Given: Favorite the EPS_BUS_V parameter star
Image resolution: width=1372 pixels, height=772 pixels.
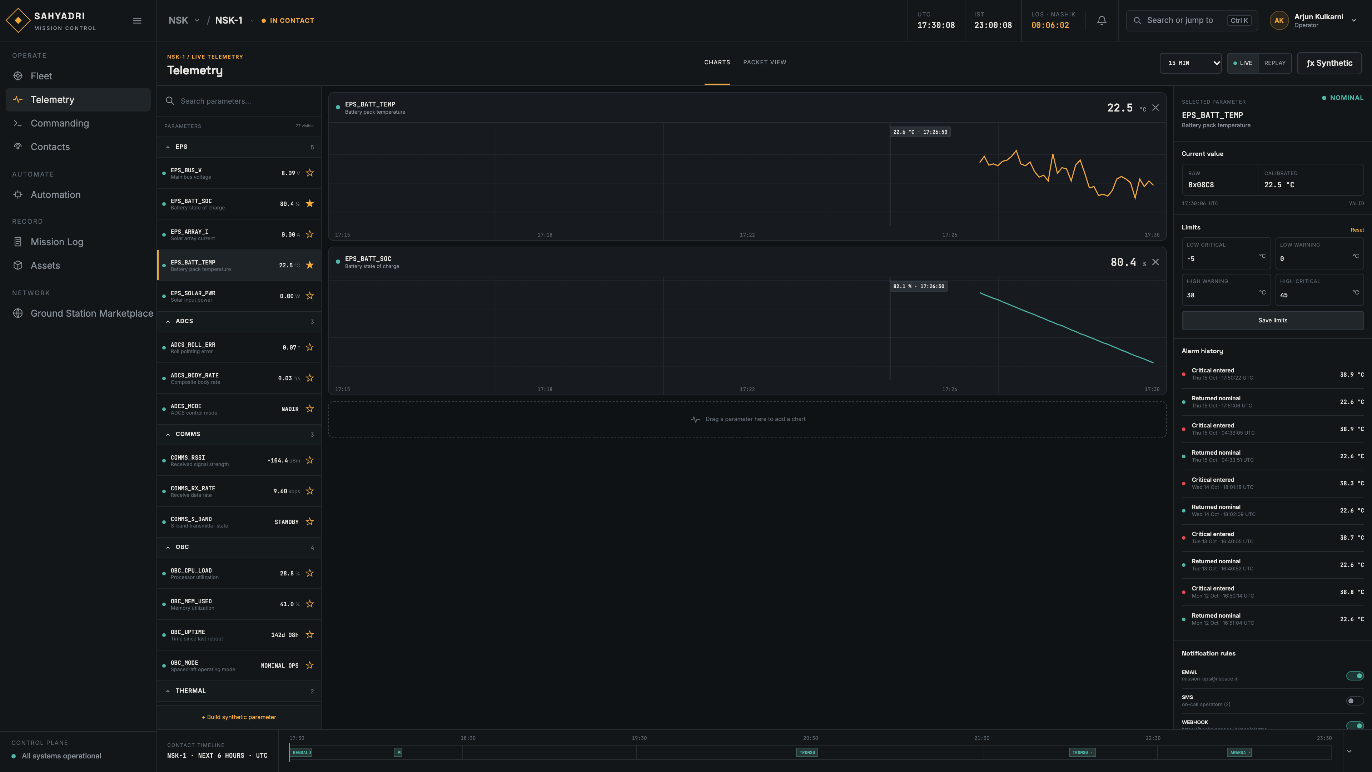Looking at the screenshot, I should click(309, 173).
